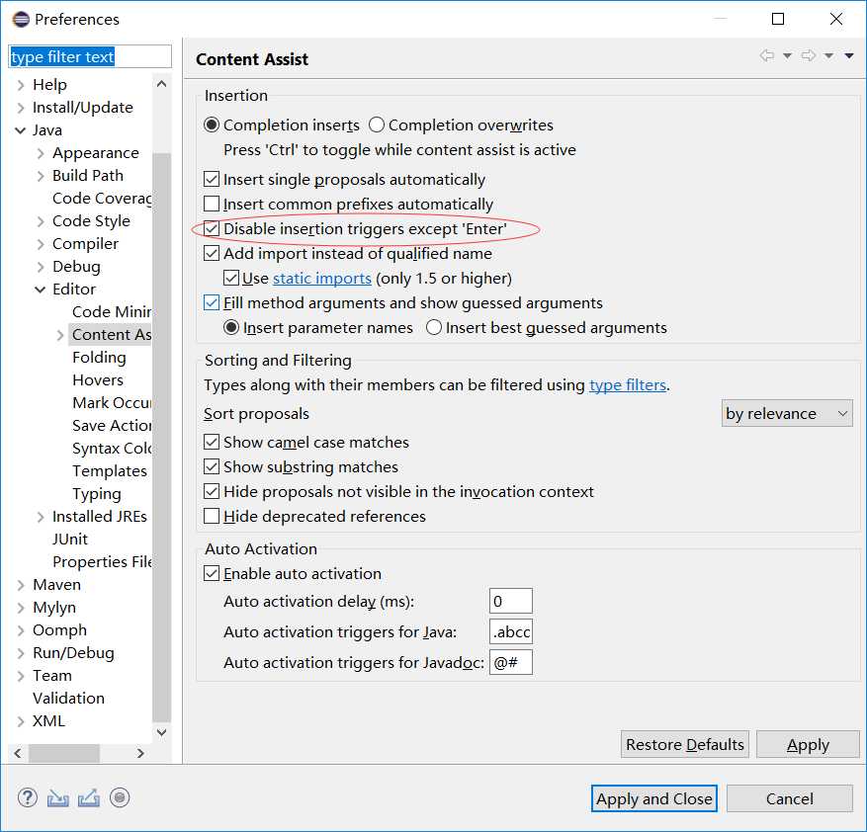Screen dimensions: 867x832
Task: Uncheck Disable insertion triggers except 'Enter'
Action: coord(212,229)
